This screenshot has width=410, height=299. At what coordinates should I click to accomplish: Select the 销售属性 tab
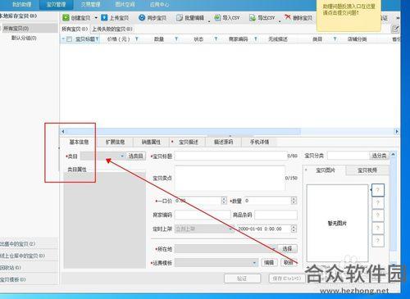(151, 142)
